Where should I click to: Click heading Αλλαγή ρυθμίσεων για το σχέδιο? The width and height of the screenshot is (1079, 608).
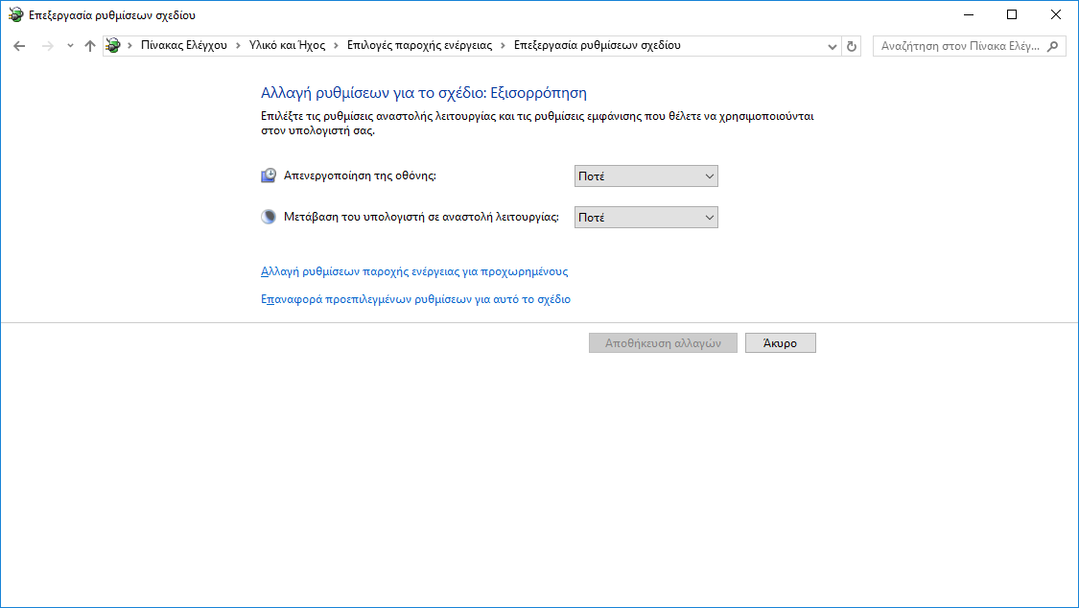point(424,93)
